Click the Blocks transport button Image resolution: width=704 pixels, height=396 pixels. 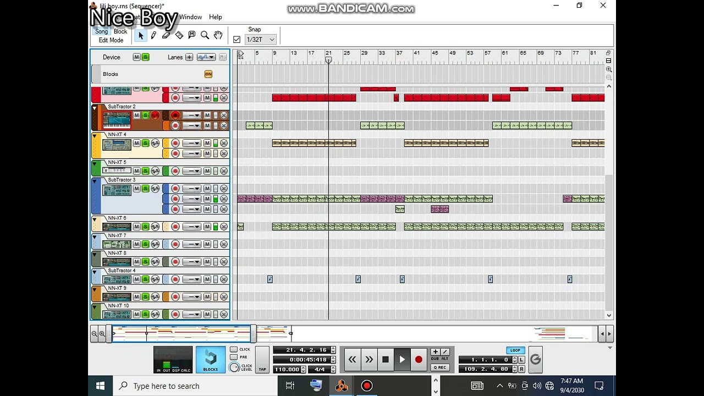point(211,360)
